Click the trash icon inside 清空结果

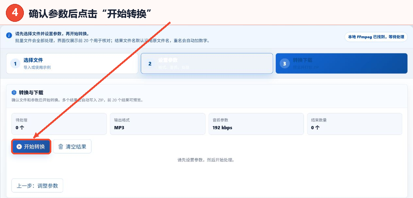coord(60,147)
